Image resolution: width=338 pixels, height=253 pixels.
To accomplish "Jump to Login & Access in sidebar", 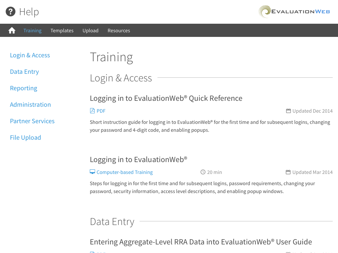I will (30, 55).
